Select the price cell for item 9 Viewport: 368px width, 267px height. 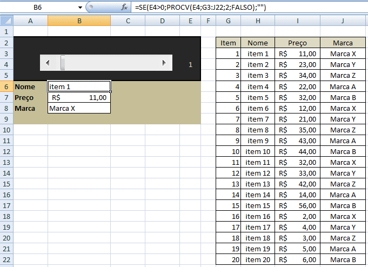coord(298,141)
